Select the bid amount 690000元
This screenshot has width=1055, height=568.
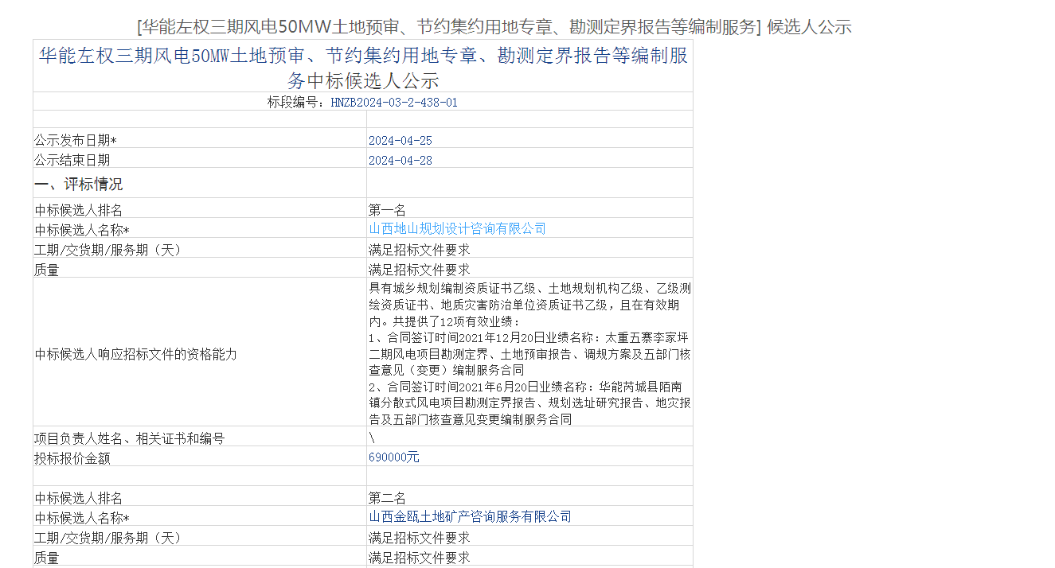point(394,457)
